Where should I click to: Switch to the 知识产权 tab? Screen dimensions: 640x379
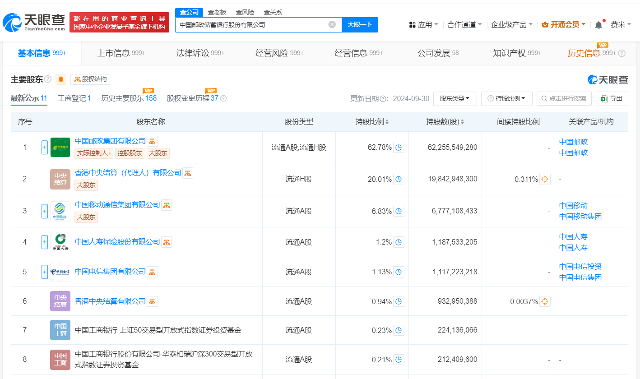(517, 53)
